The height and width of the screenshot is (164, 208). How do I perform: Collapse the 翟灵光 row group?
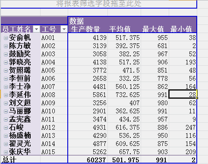(x=6, y=144)
